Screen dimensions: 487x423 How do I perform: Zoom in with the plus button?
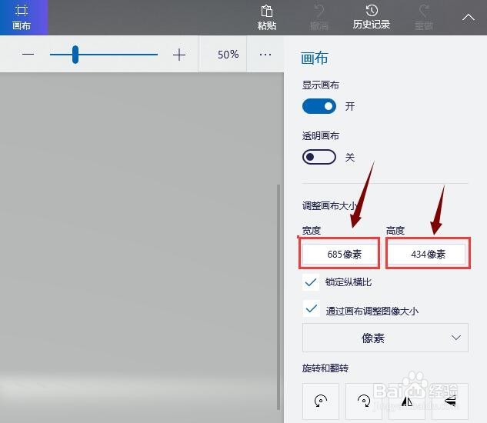179,55
